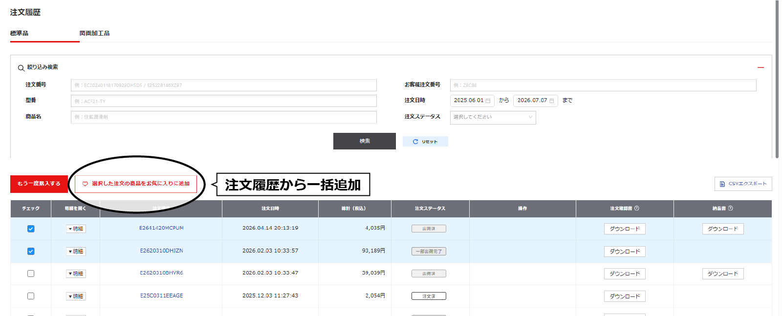Click the 検索 search button
782x316 pixels.
[365, 141]
